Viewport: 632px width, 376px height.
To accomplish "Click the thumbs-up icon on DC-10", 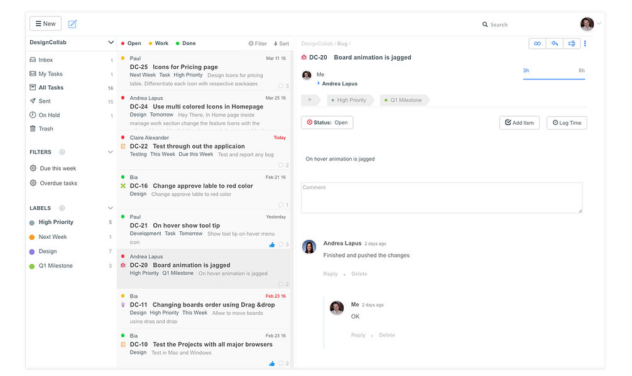I will click(x=272, y=363).
